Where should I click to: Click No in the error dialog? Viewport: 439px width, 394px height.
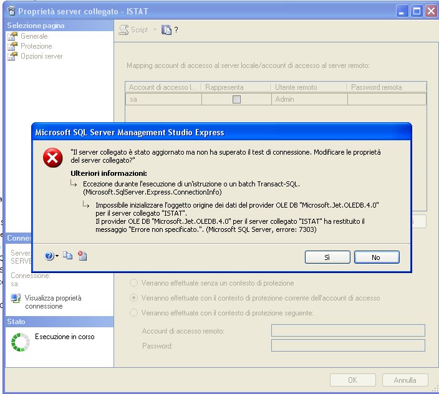[377, 257]
